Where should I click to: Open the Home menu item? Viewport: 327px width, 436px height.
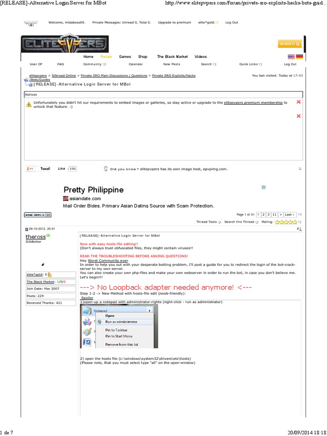89,57
